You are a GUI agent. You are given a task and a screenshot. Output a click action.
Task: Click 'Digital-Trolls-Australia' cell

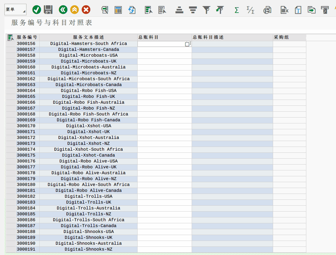[88, 208]
